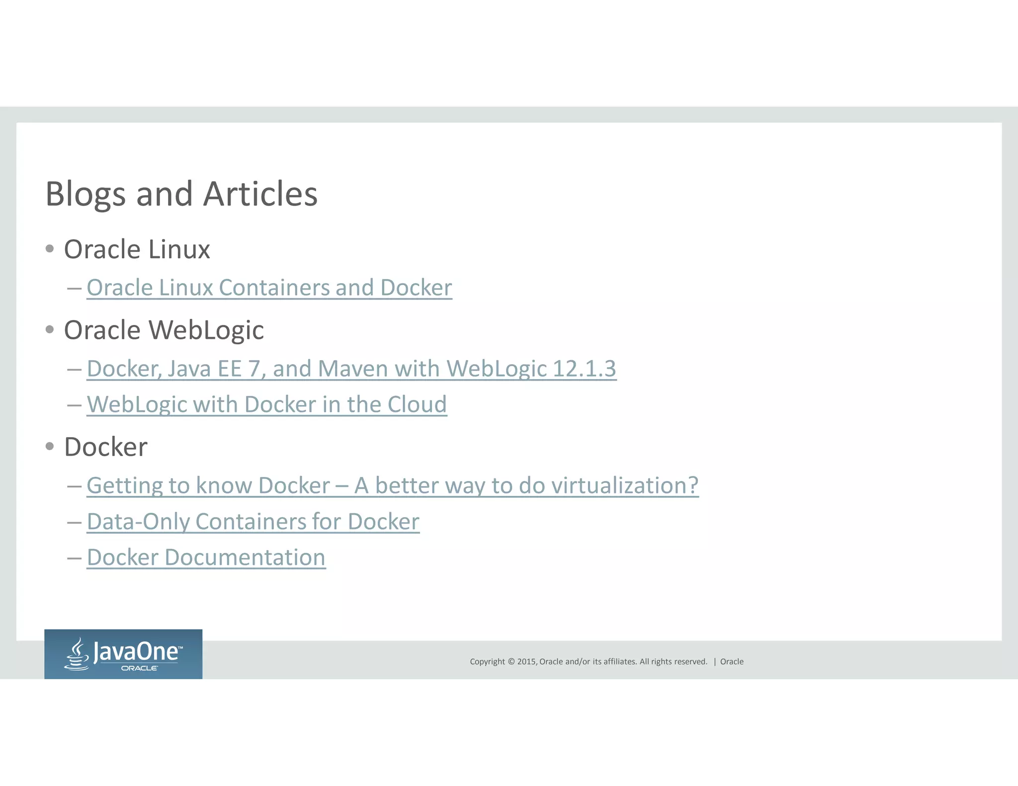Follow Data-Only Containers for Docker link

[x=253, y=522]
